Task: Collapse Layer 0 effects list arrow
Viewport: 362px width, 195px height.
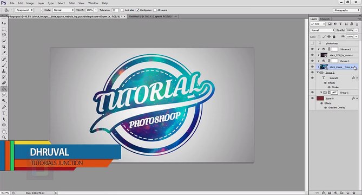Action: (x=357, y=99)
